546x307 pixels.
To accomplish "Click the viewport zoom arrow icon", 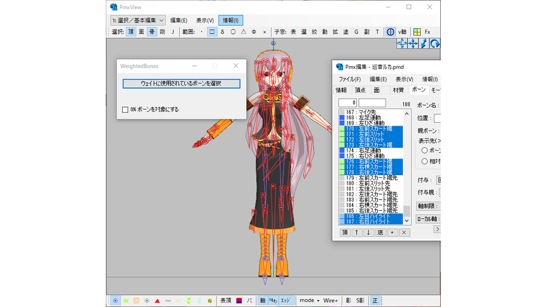I will [x=424, y=44].
